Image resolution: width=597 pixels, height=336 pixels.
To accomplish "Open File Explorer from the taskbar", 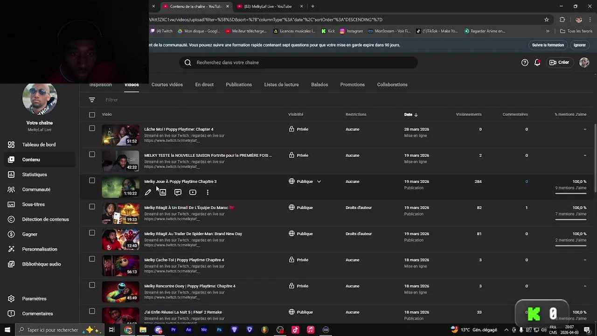I will [x=143, y=330].
